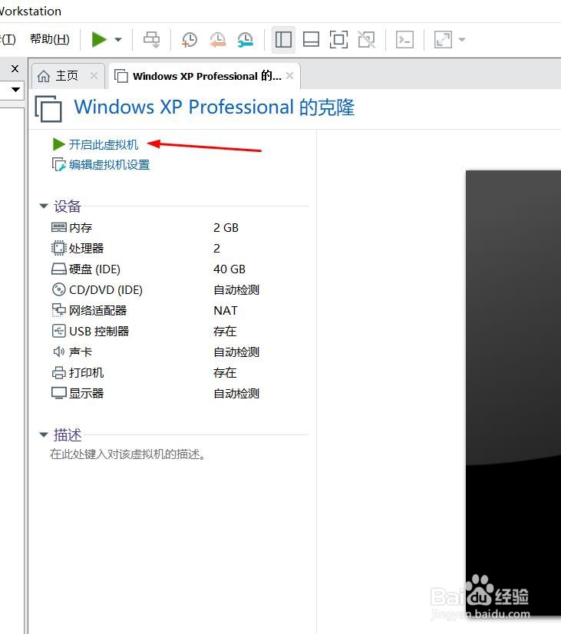Click the 40 GB disk value

tap(229, 269)
